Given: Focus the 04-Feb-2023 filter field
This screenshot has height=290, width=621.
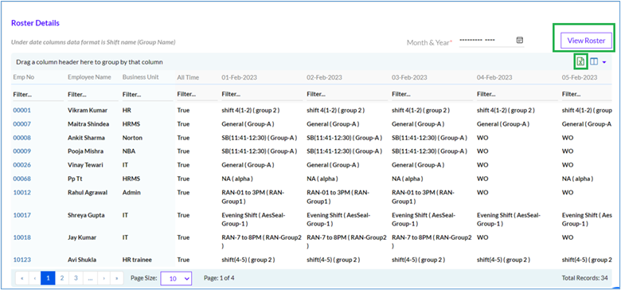Looking at the screenshot, I should pyautogui.click(x=517, y=95).
